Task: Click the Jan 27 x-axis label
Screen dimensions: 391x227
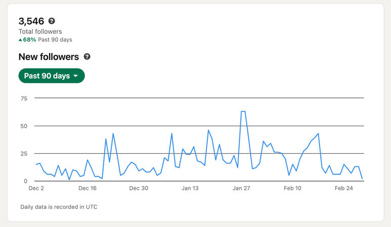Action: pos(241,189)
